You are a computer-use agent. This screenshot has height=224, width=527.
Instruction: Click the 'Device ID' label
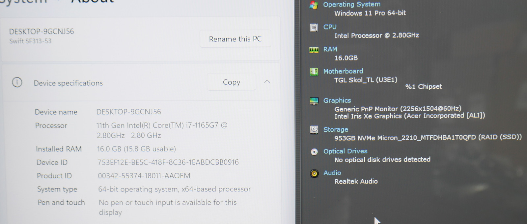click(52, 163)
